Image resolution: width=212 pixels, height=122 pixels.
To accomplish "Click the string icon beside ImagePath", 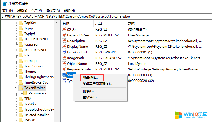I will [x=64, y=58].
